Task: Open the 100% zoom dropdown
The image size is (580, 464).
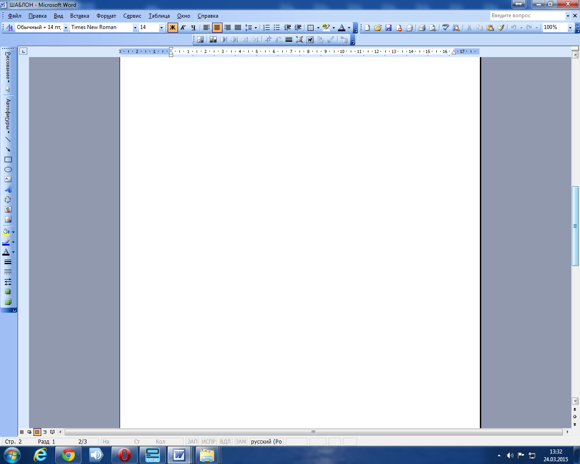Action: pos(570,28)
